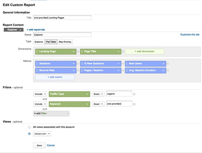Switch report type to Flat Table
This screenshot has height=153, width=202.
[51, 42]
